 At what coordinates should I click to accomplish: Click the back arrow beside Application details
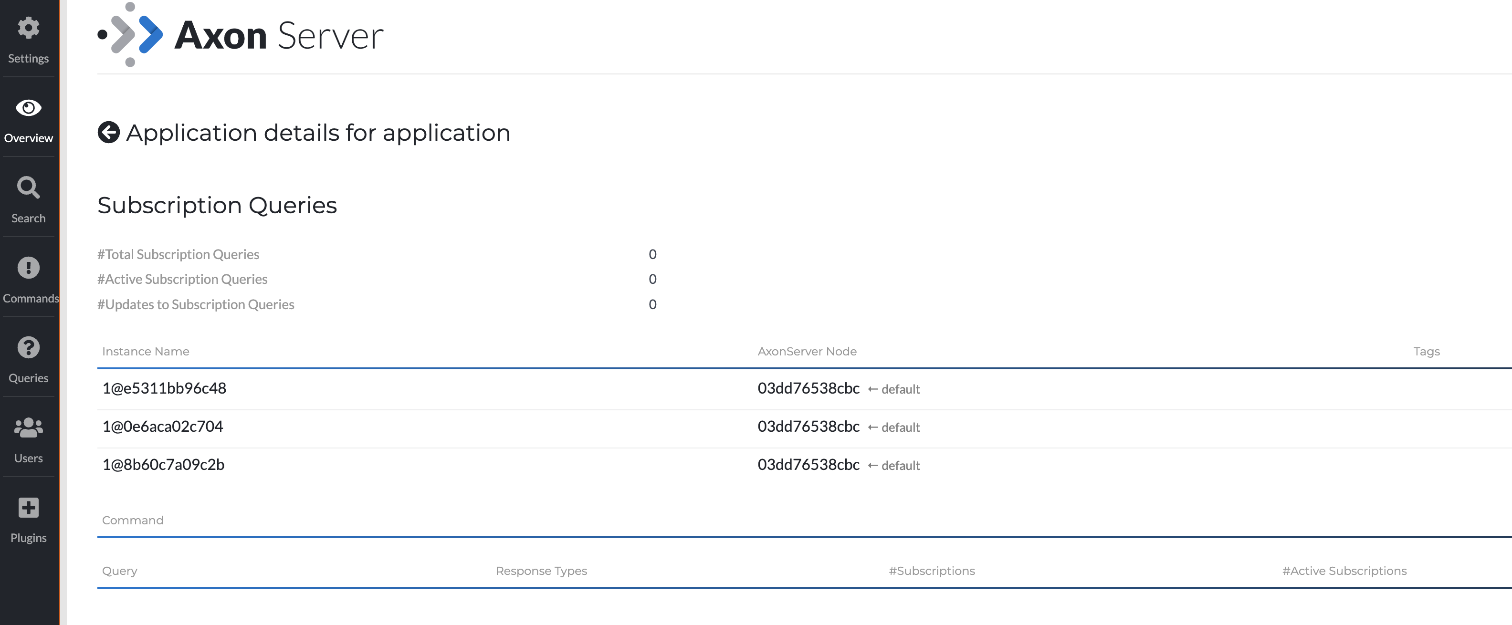point(109,133)
